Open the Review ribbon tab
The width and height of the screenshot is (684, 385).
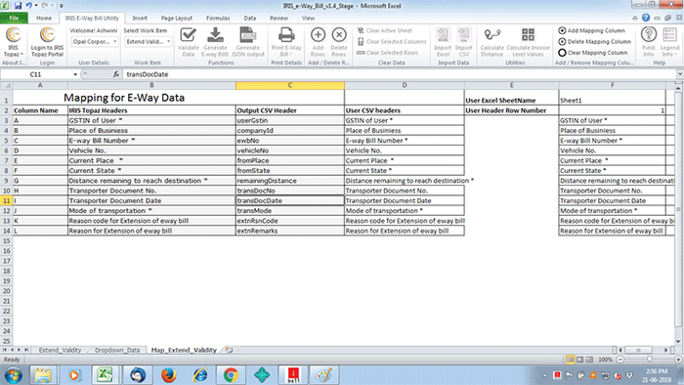click(278, 18)
